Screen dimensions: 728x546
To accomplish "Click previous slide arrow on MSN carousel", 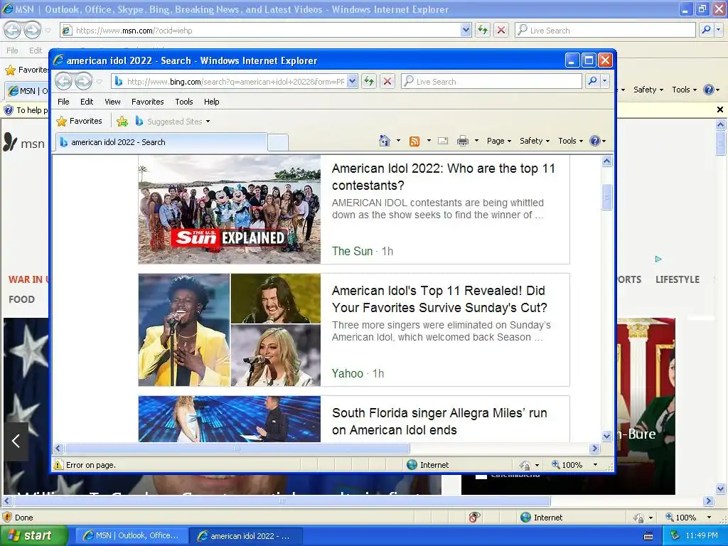I will coord(16,441).
